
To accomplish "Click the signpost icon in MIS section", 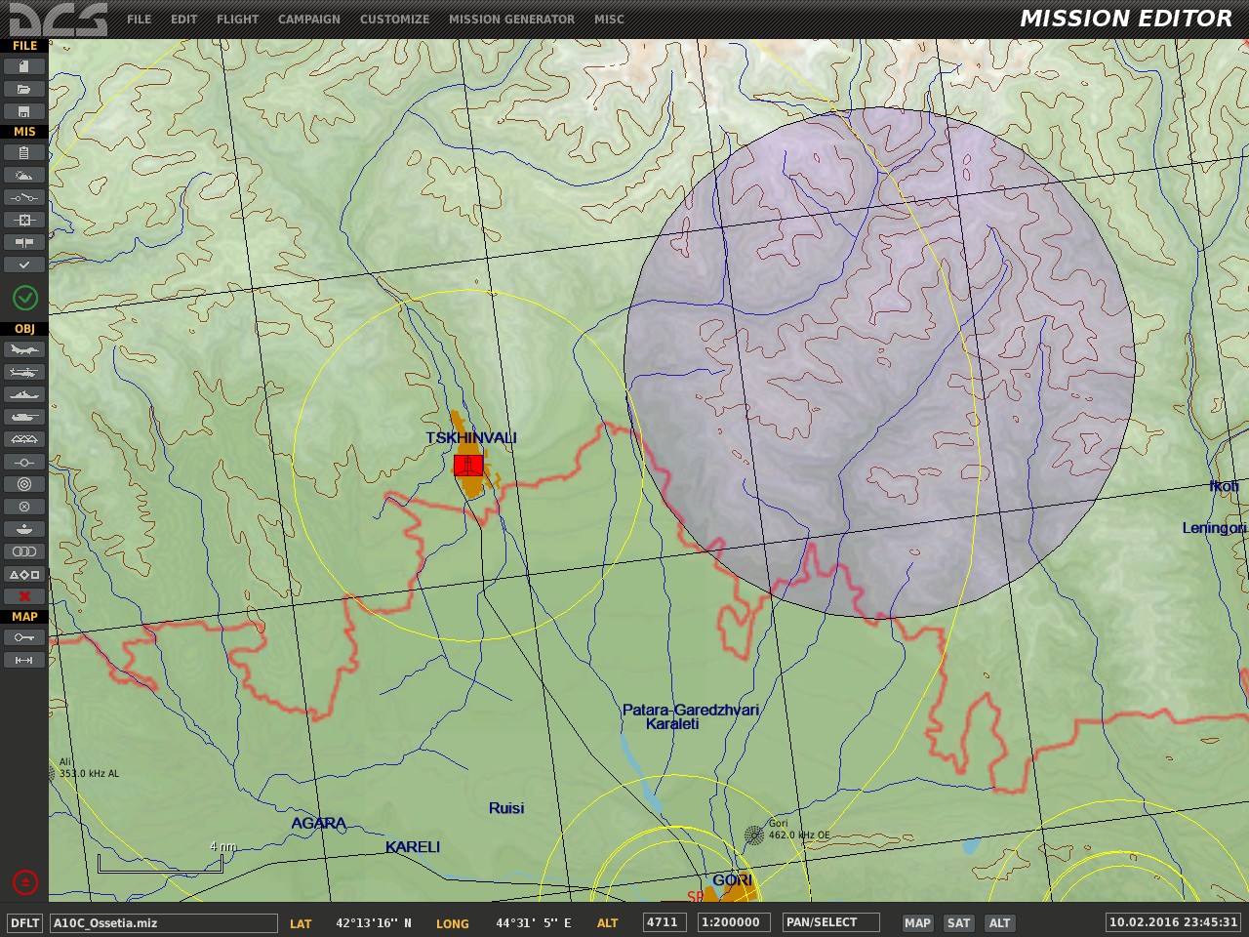I will click(x=24, y=242).
